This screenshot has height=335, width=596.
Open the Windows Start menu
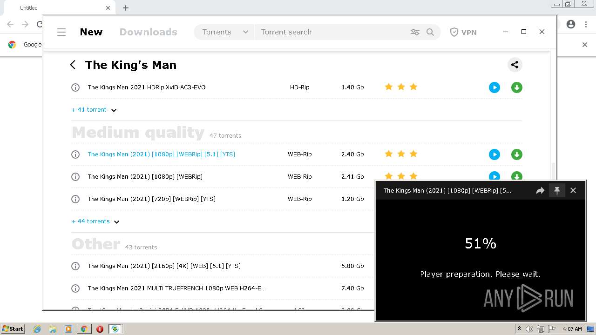pyautogui.click(x=13, y=329)
